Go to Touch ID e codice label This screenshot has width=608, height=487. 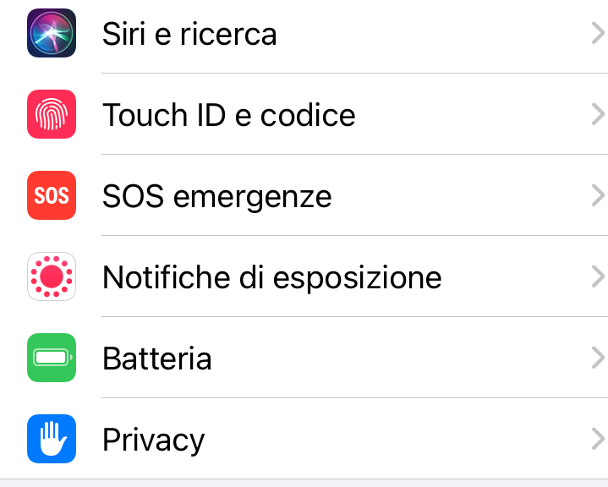click(x=228, y=115)
